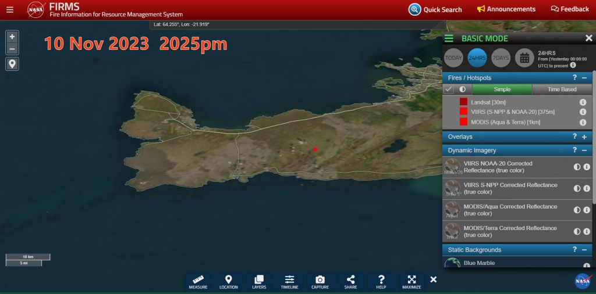The width and height of the screenshot is (596, 294).
Task: Click the VIIRS red color swatch
Action: (464, 112)
